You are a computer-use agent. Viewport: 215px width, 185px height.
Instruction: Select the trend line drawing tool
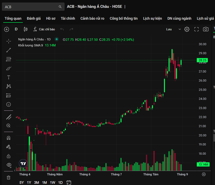(x=9, y=50)
